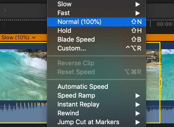
Task: Select Blade Speed option
Action: [96, 40]
